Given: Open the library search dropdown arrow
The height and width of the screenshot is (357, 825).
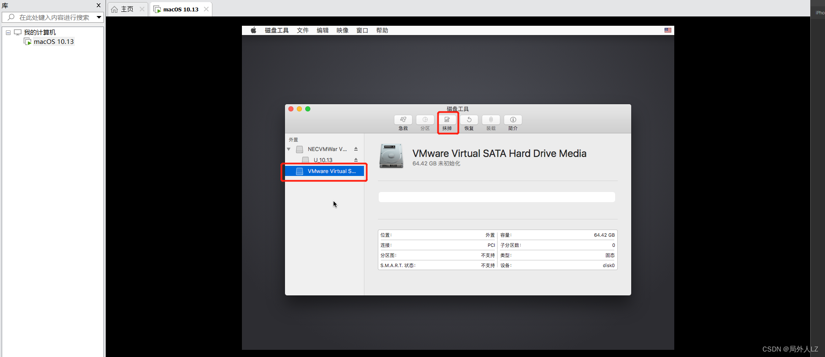Looking at the screenshot, I should click(99, 17).
